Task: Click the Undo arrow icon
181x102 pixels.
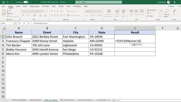Action: pos(7,2)
